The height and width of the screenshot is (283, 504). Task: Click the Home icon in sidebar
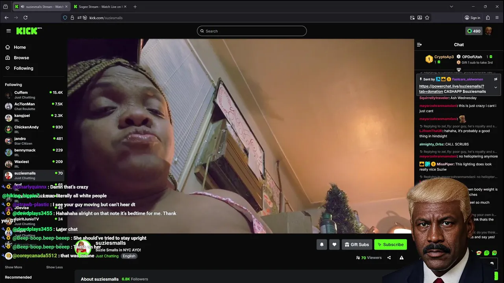coord(7,47)
